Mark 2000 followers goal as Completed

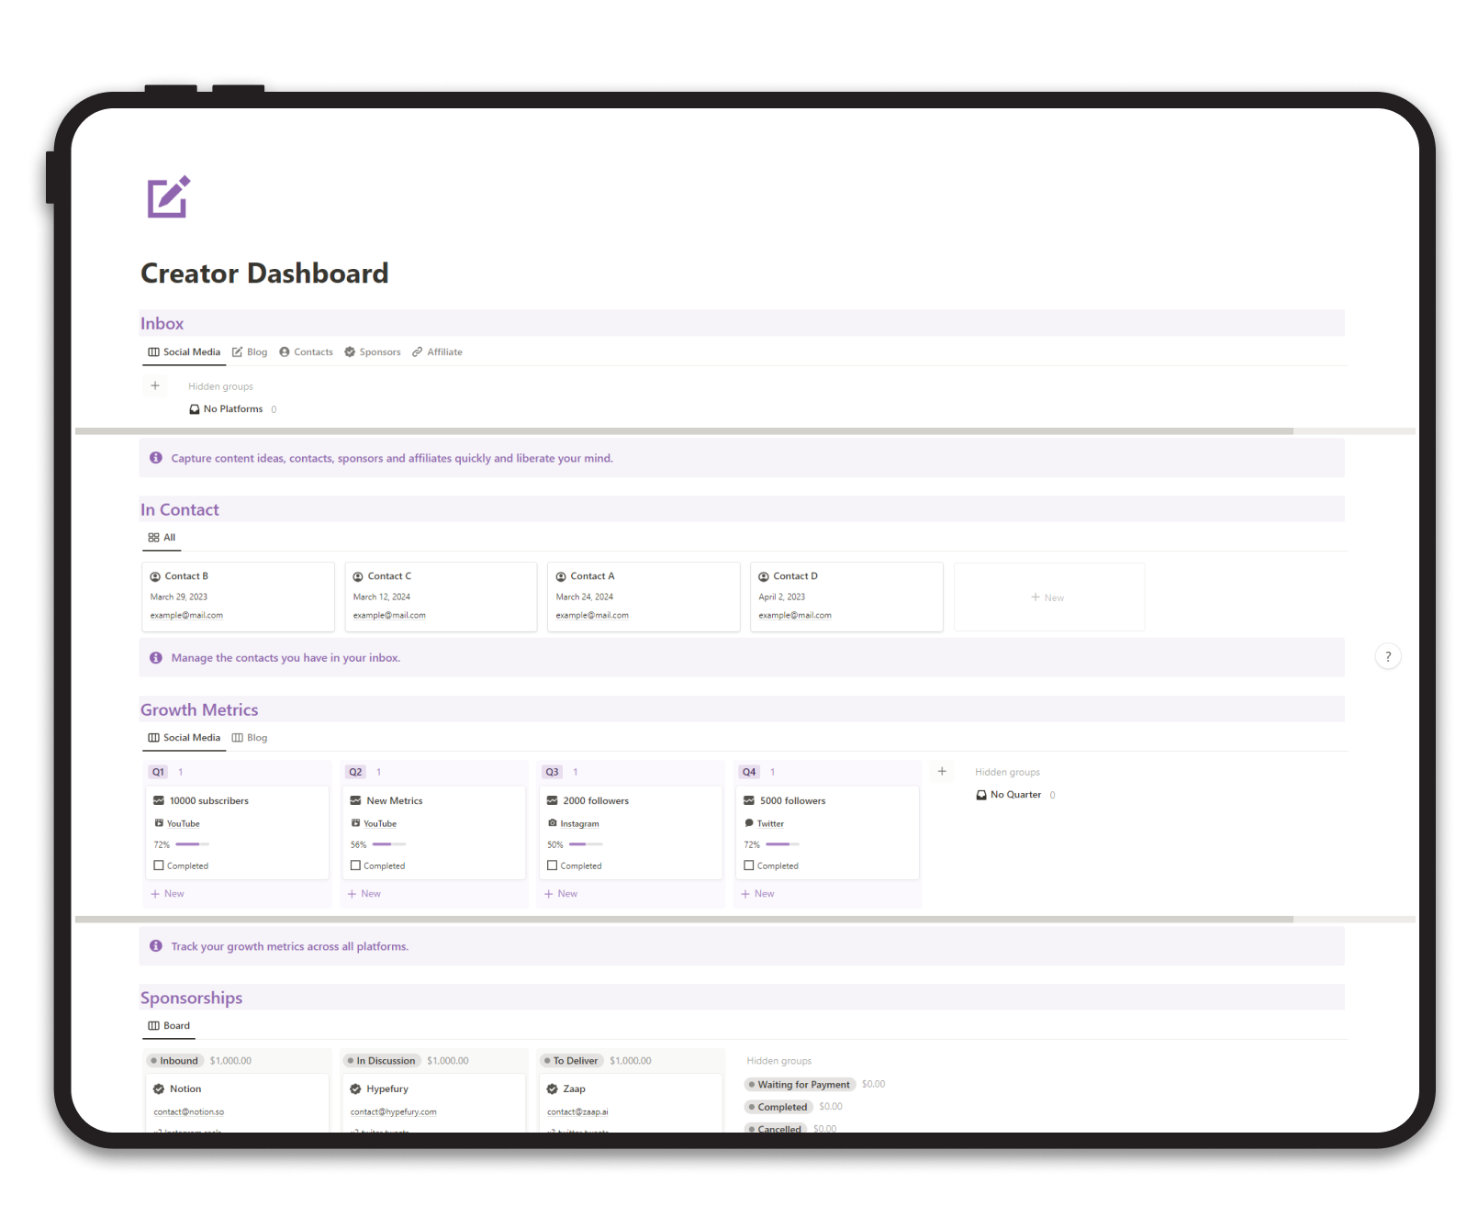pyautogui.click(x=552, y=865)
